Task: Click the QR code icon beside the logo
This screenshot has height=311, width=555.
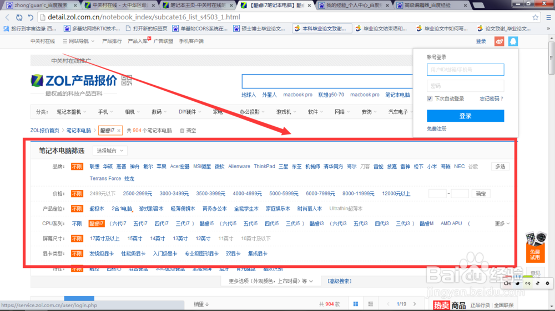Action: click(127, 80)
